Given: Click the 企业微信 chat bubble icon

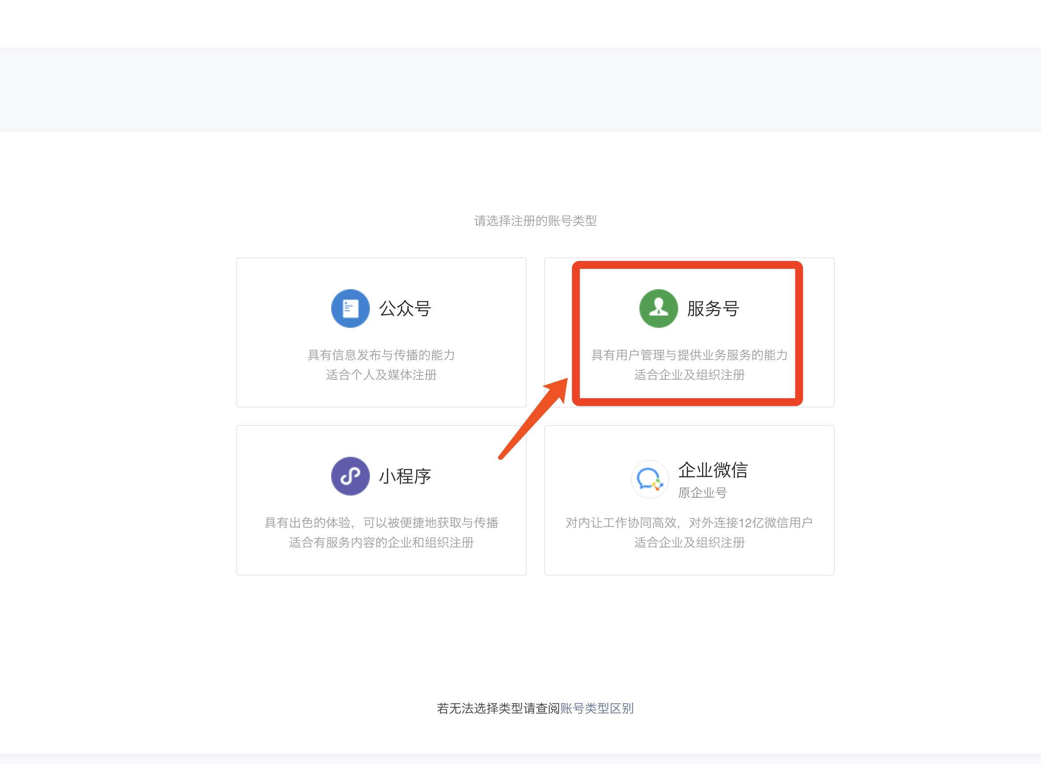Looking at the screenshot, I should coord(650,479).
